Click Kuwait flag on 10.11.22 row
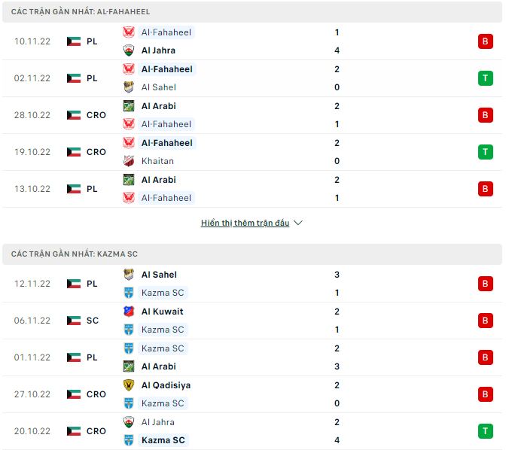 (x=74, y=41)
